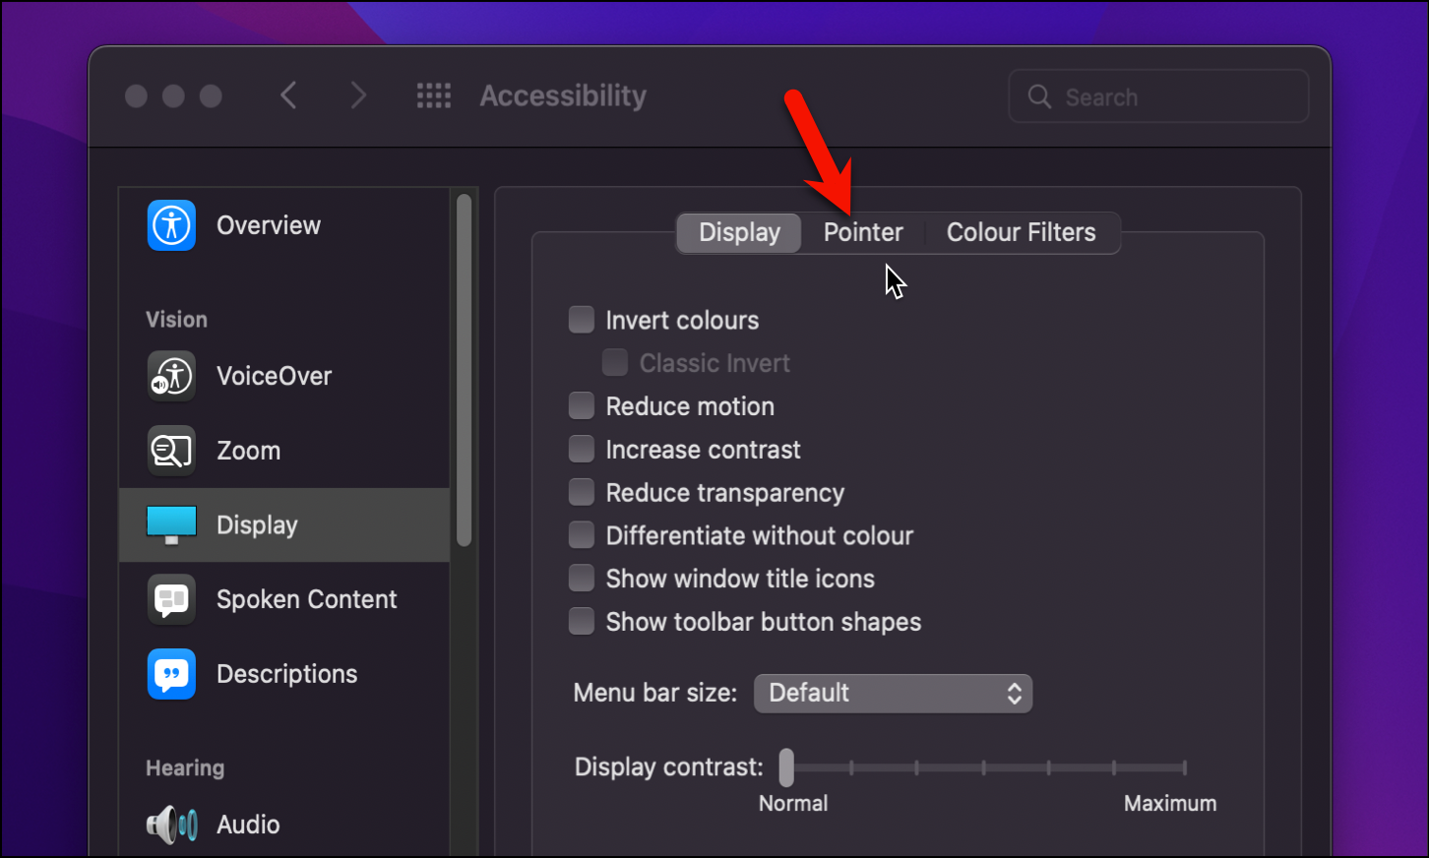This screenshot has width=1429, height=858.
Task: Click the Maximum label of the contrast slider
Action: click(x=1170, y=804)
